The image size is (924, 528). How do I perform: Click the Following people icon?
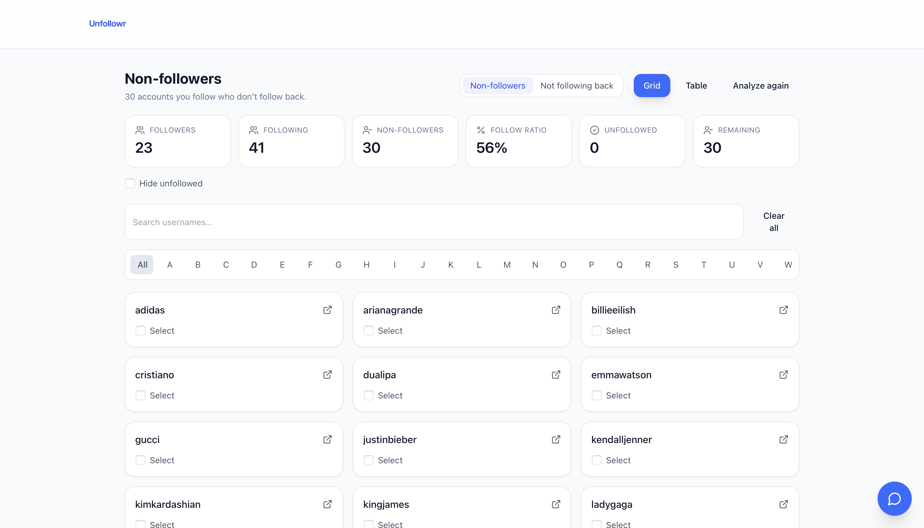(254, 130)
